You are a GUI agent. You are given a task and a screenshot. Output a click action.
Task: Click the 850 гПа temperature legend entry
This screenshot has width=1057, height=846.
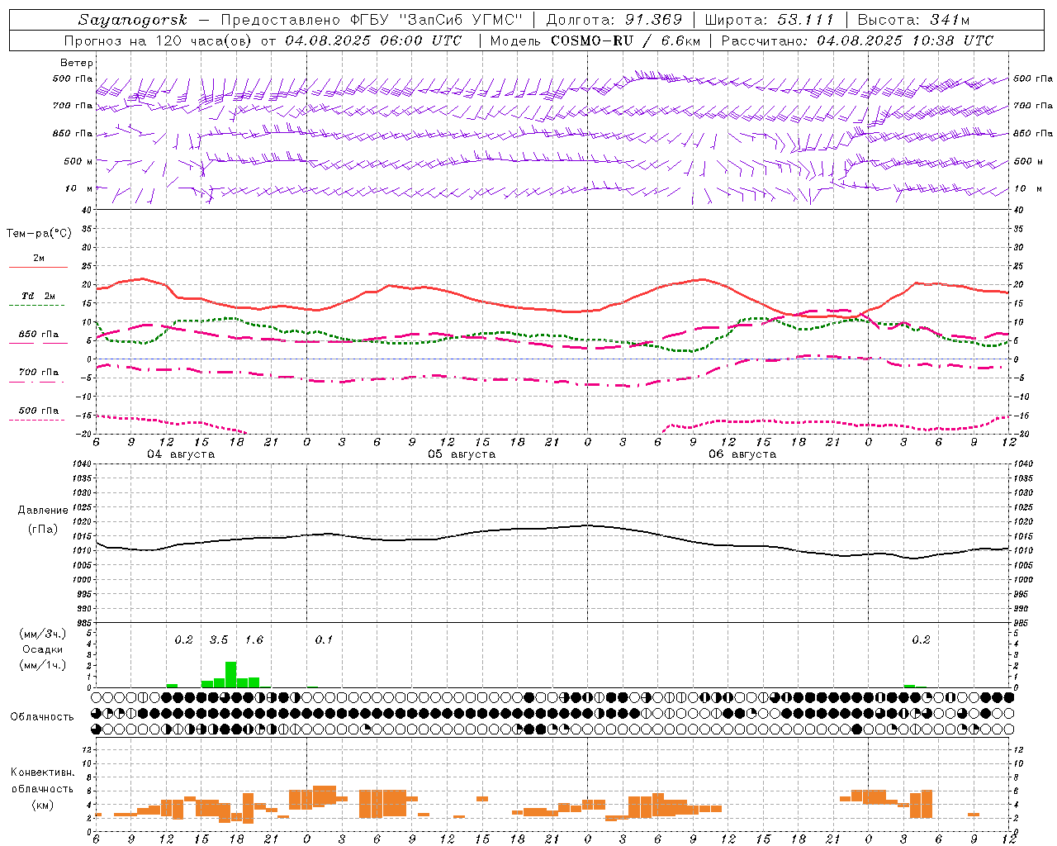pyautogui.click(x=39, y=335)
